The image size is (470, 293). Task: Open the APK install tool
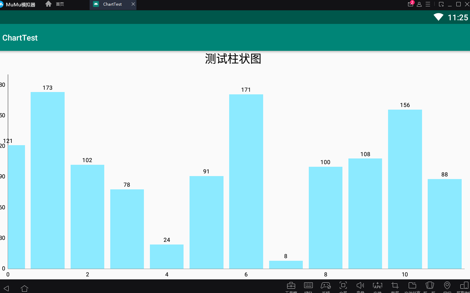[x=377, y=286]
